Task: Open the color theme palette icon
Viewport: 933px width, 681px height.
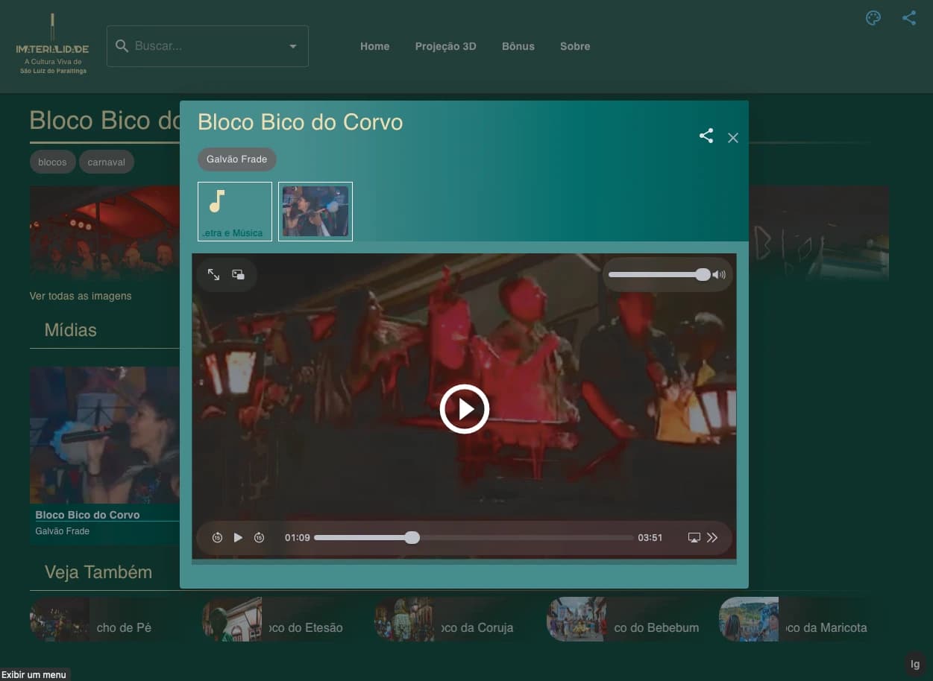Action: point(873,19)
